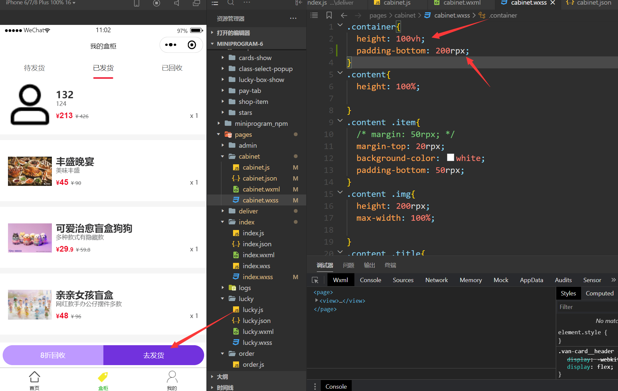The image size is (618, 391).
Task: Switch to the Console devtools tab
Action: [370, 280]
